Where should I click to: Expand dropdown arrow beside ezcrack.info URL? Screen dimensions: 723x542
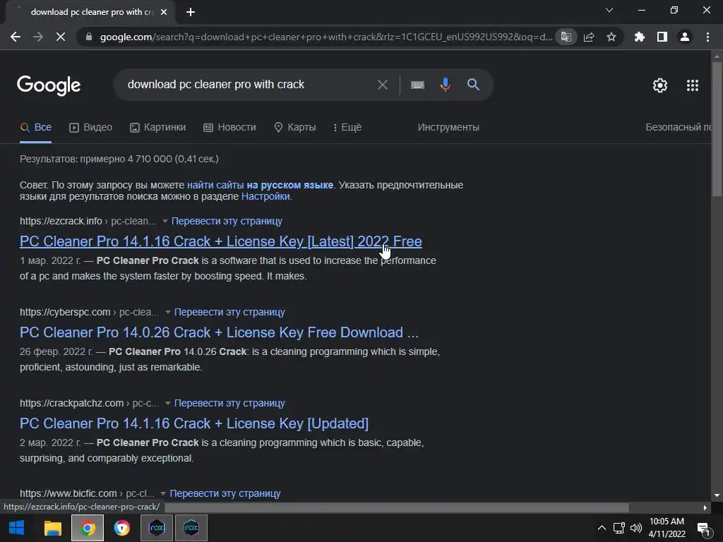[165, 221]
